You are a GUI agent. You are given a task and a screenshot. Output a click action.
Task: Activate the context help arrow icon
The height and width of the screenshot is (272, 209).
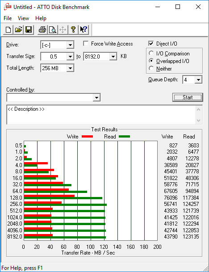coord(84,29)
